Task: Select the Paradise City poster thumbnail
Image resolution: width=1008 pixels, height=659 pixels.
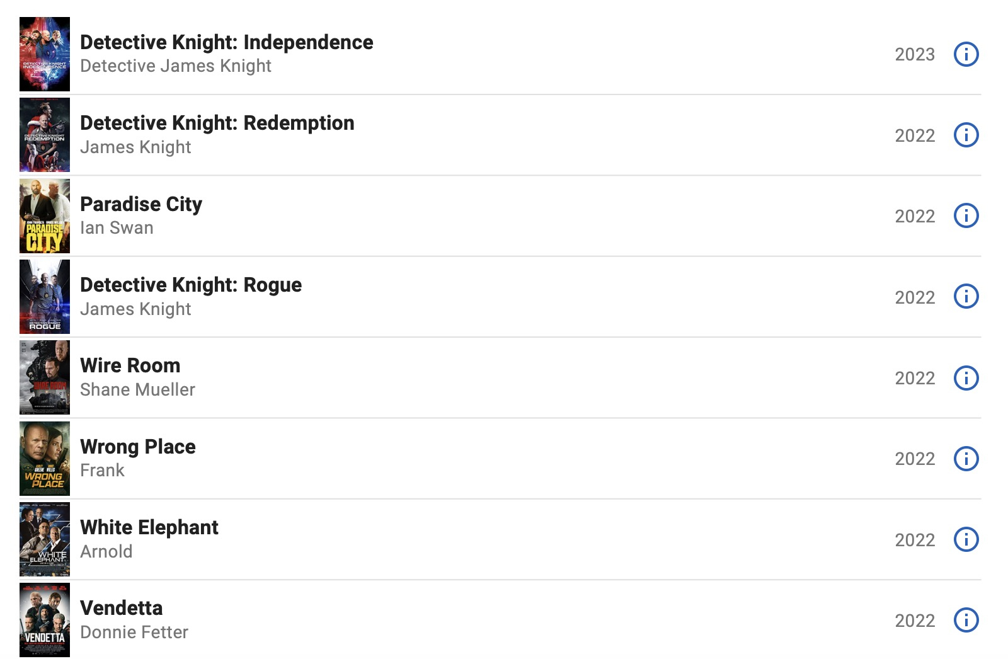Action: (x=45, y=215)
